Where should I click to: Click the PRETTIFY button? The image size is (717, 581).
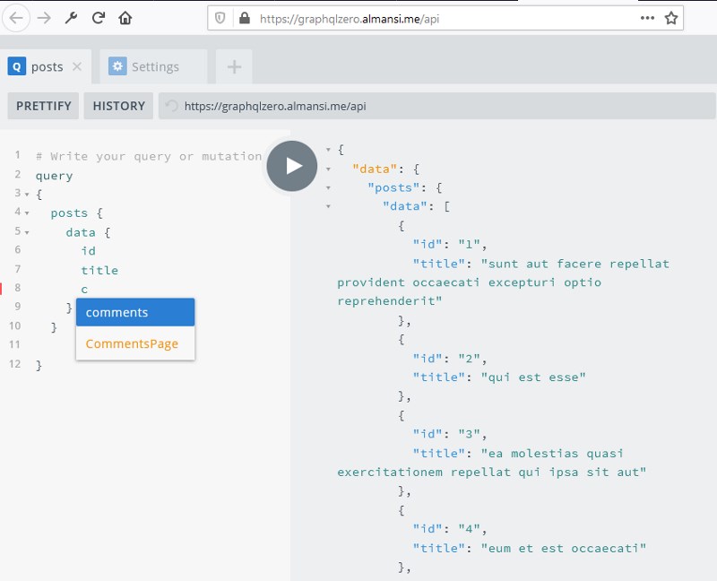43,106
